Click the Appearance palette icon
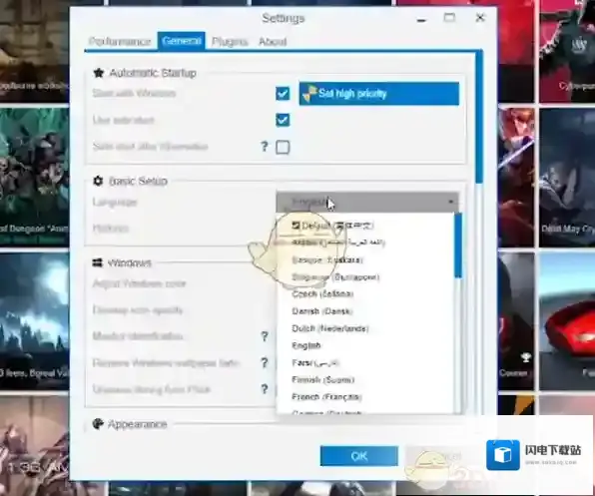 [98, 423]
